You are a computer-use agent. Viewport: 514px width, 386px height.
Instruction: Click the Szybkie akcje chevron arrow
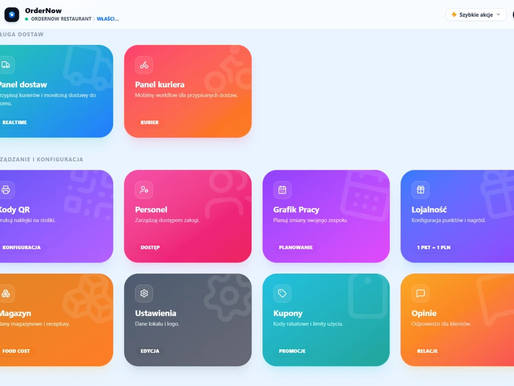click(x=498, y=14)
